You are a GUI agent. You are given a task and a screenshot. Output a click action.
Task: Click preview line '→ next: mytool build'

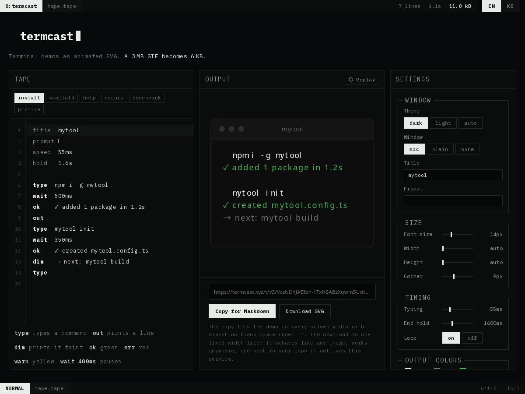point(270,218)
